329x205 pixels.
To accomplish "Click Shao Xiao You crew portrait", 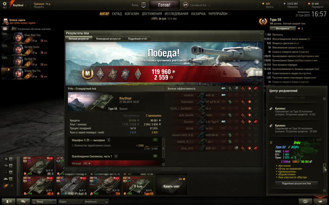I will [18, 38].
